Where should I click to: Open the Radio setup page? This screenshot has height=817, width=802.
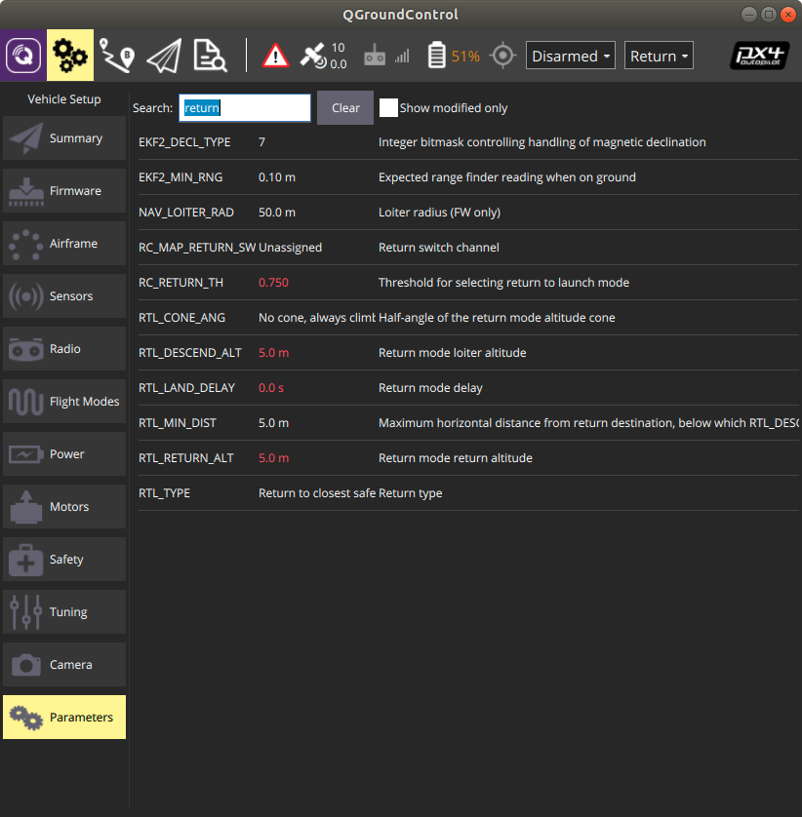pyautogui.click(x=64, y=349)
